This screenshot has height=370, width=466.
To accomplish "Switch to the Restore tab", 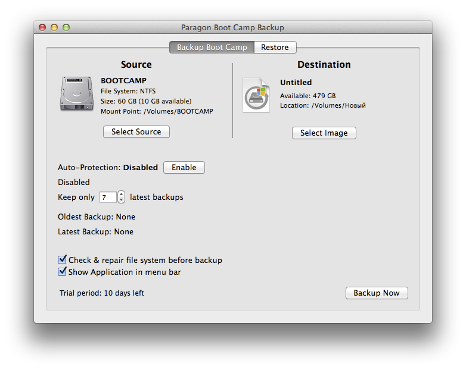I will tap(275, 48).
